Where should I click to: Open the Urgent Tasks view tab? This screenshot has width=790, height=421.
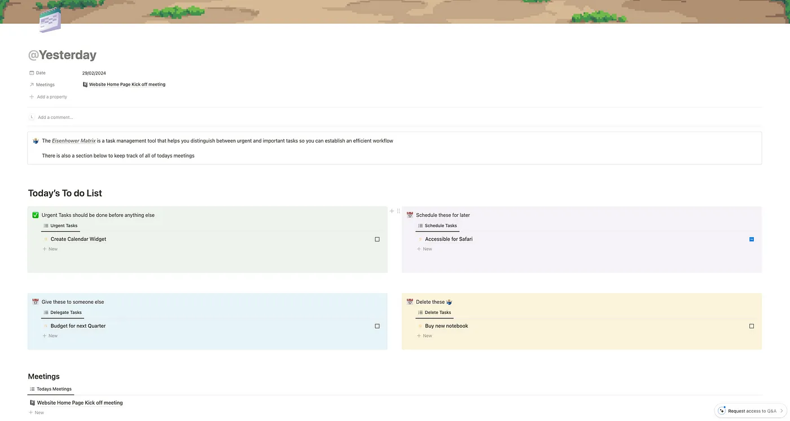(x=60, y=226)
